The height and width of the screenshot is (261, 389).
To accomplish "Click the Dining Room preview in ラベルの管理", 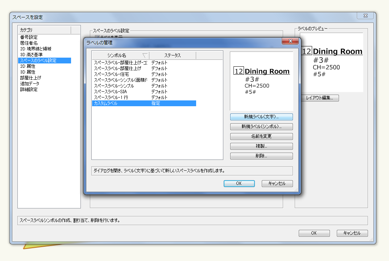I will (x=261, y=81).
